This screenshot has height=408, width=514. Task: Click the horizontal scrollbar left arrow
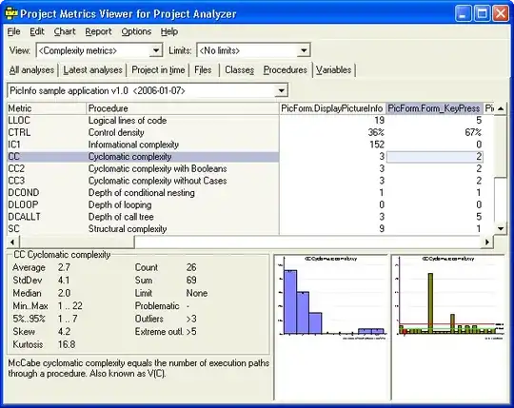12,242
